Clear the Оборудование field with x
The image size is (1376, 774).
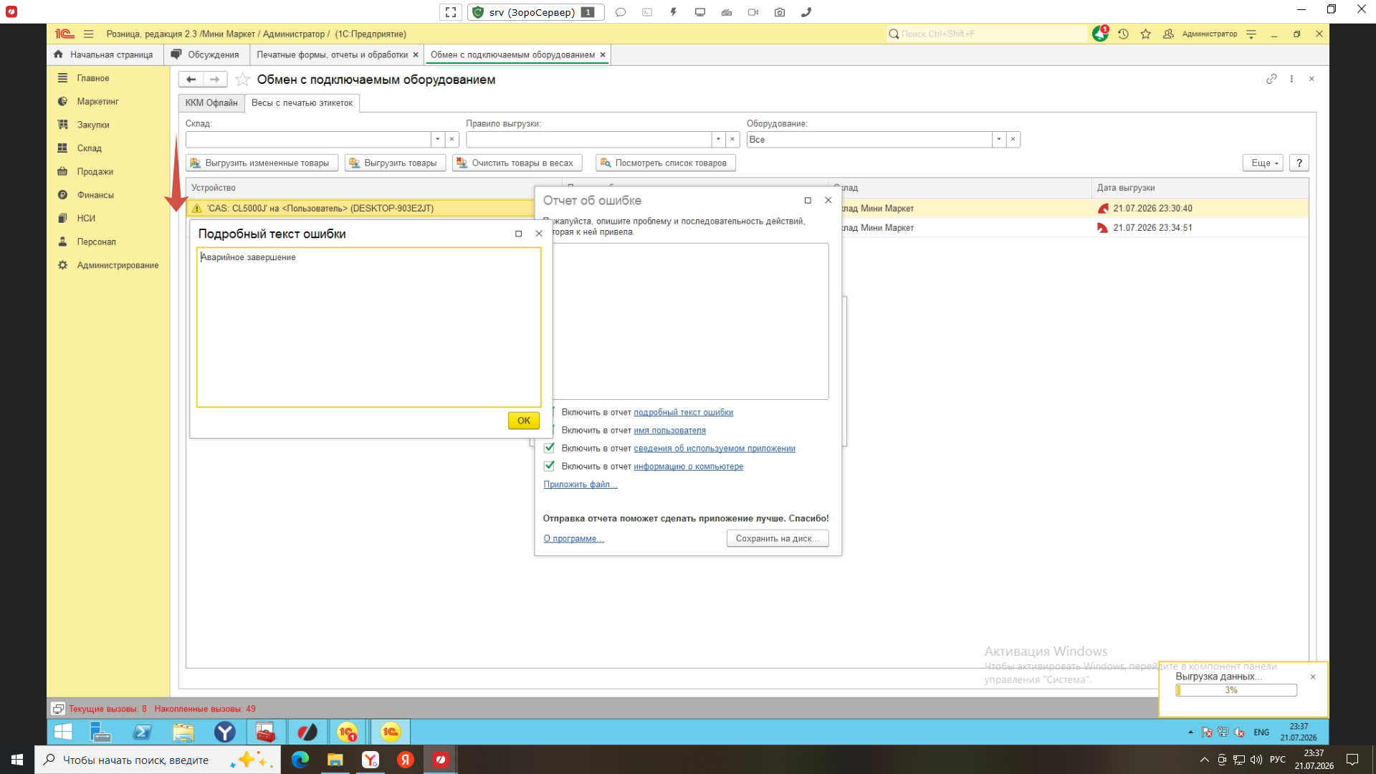[1013, 139]
